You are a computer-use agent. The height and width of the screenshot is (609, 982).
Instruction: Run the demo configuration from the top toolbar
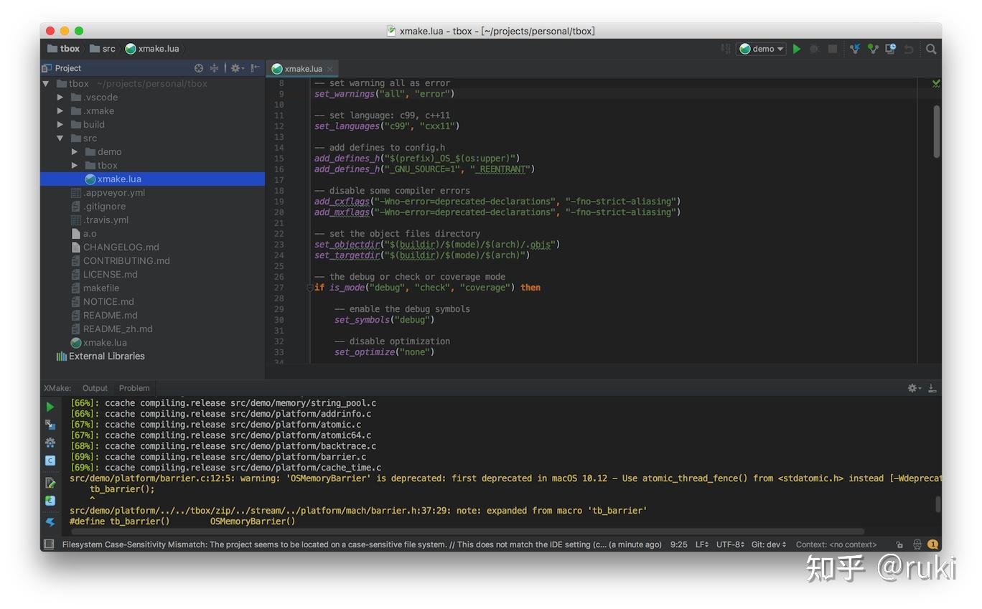[x=797, y=49]
